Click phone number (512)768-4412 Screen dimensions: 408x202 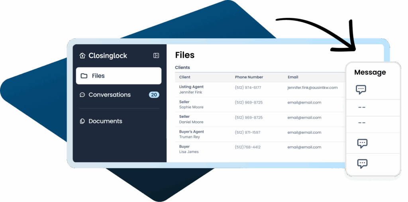[248, 147]
